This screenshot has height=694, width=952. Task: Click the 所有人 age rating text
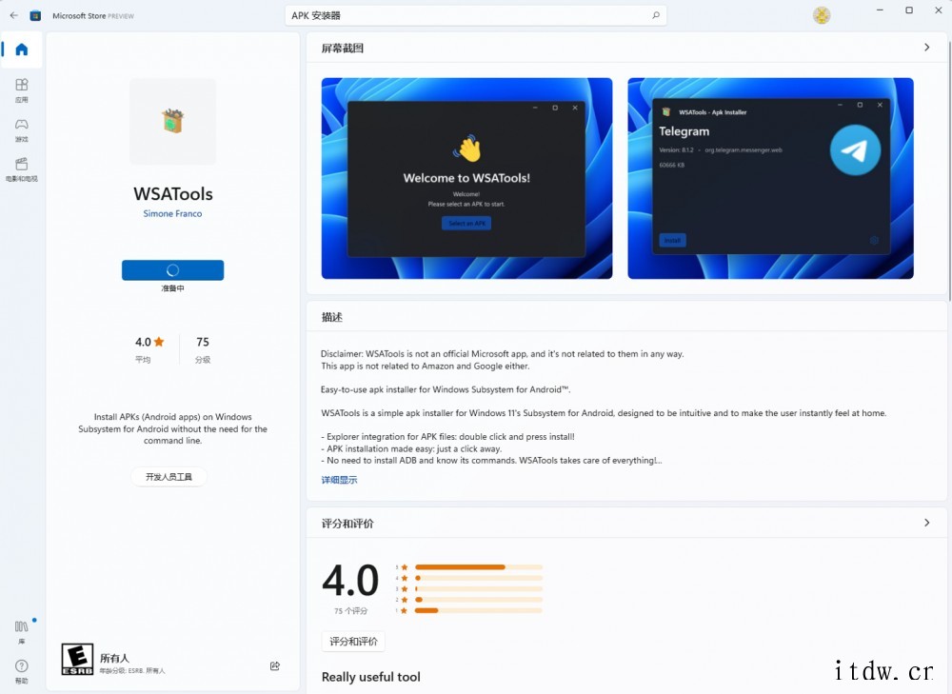click(115, 658)
